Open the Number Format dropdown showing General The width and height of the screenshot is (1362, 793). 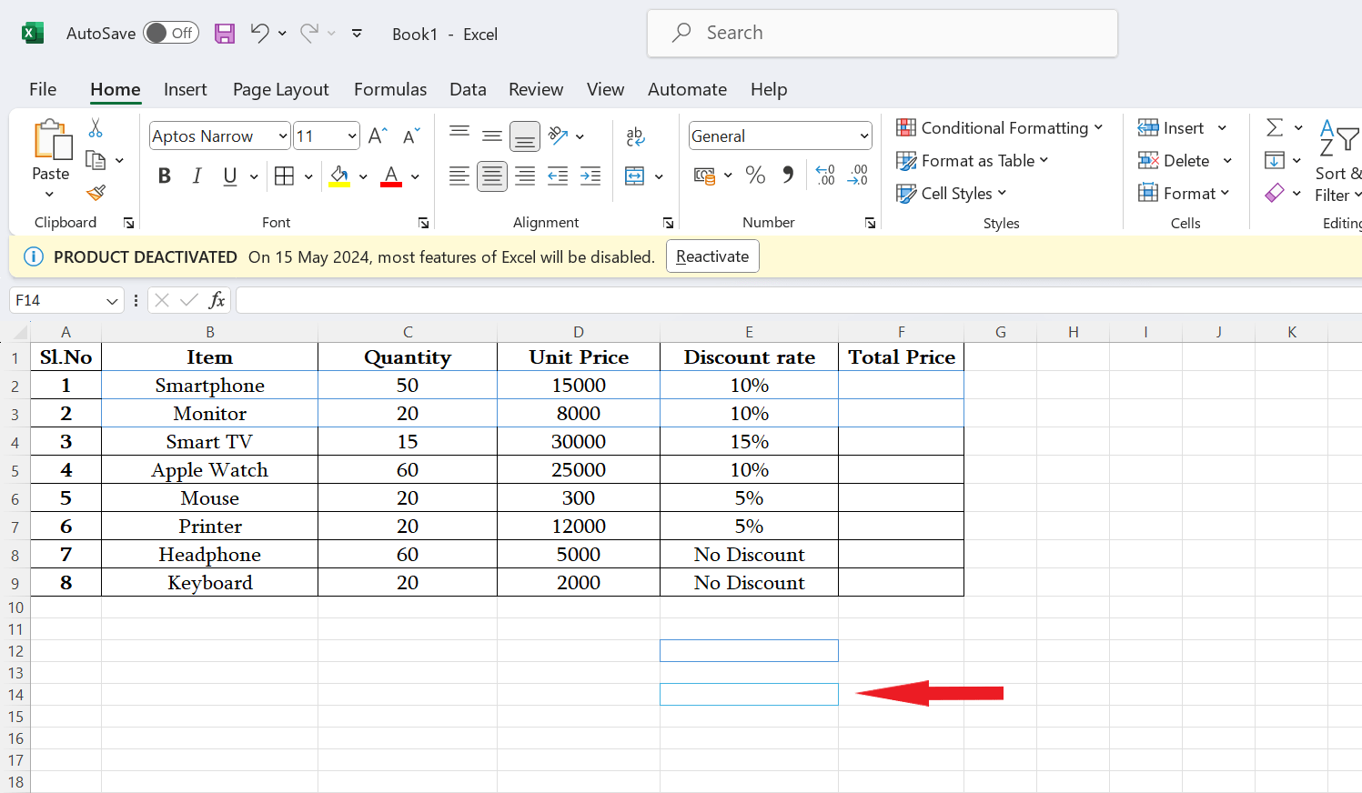(x=779, y=135)
